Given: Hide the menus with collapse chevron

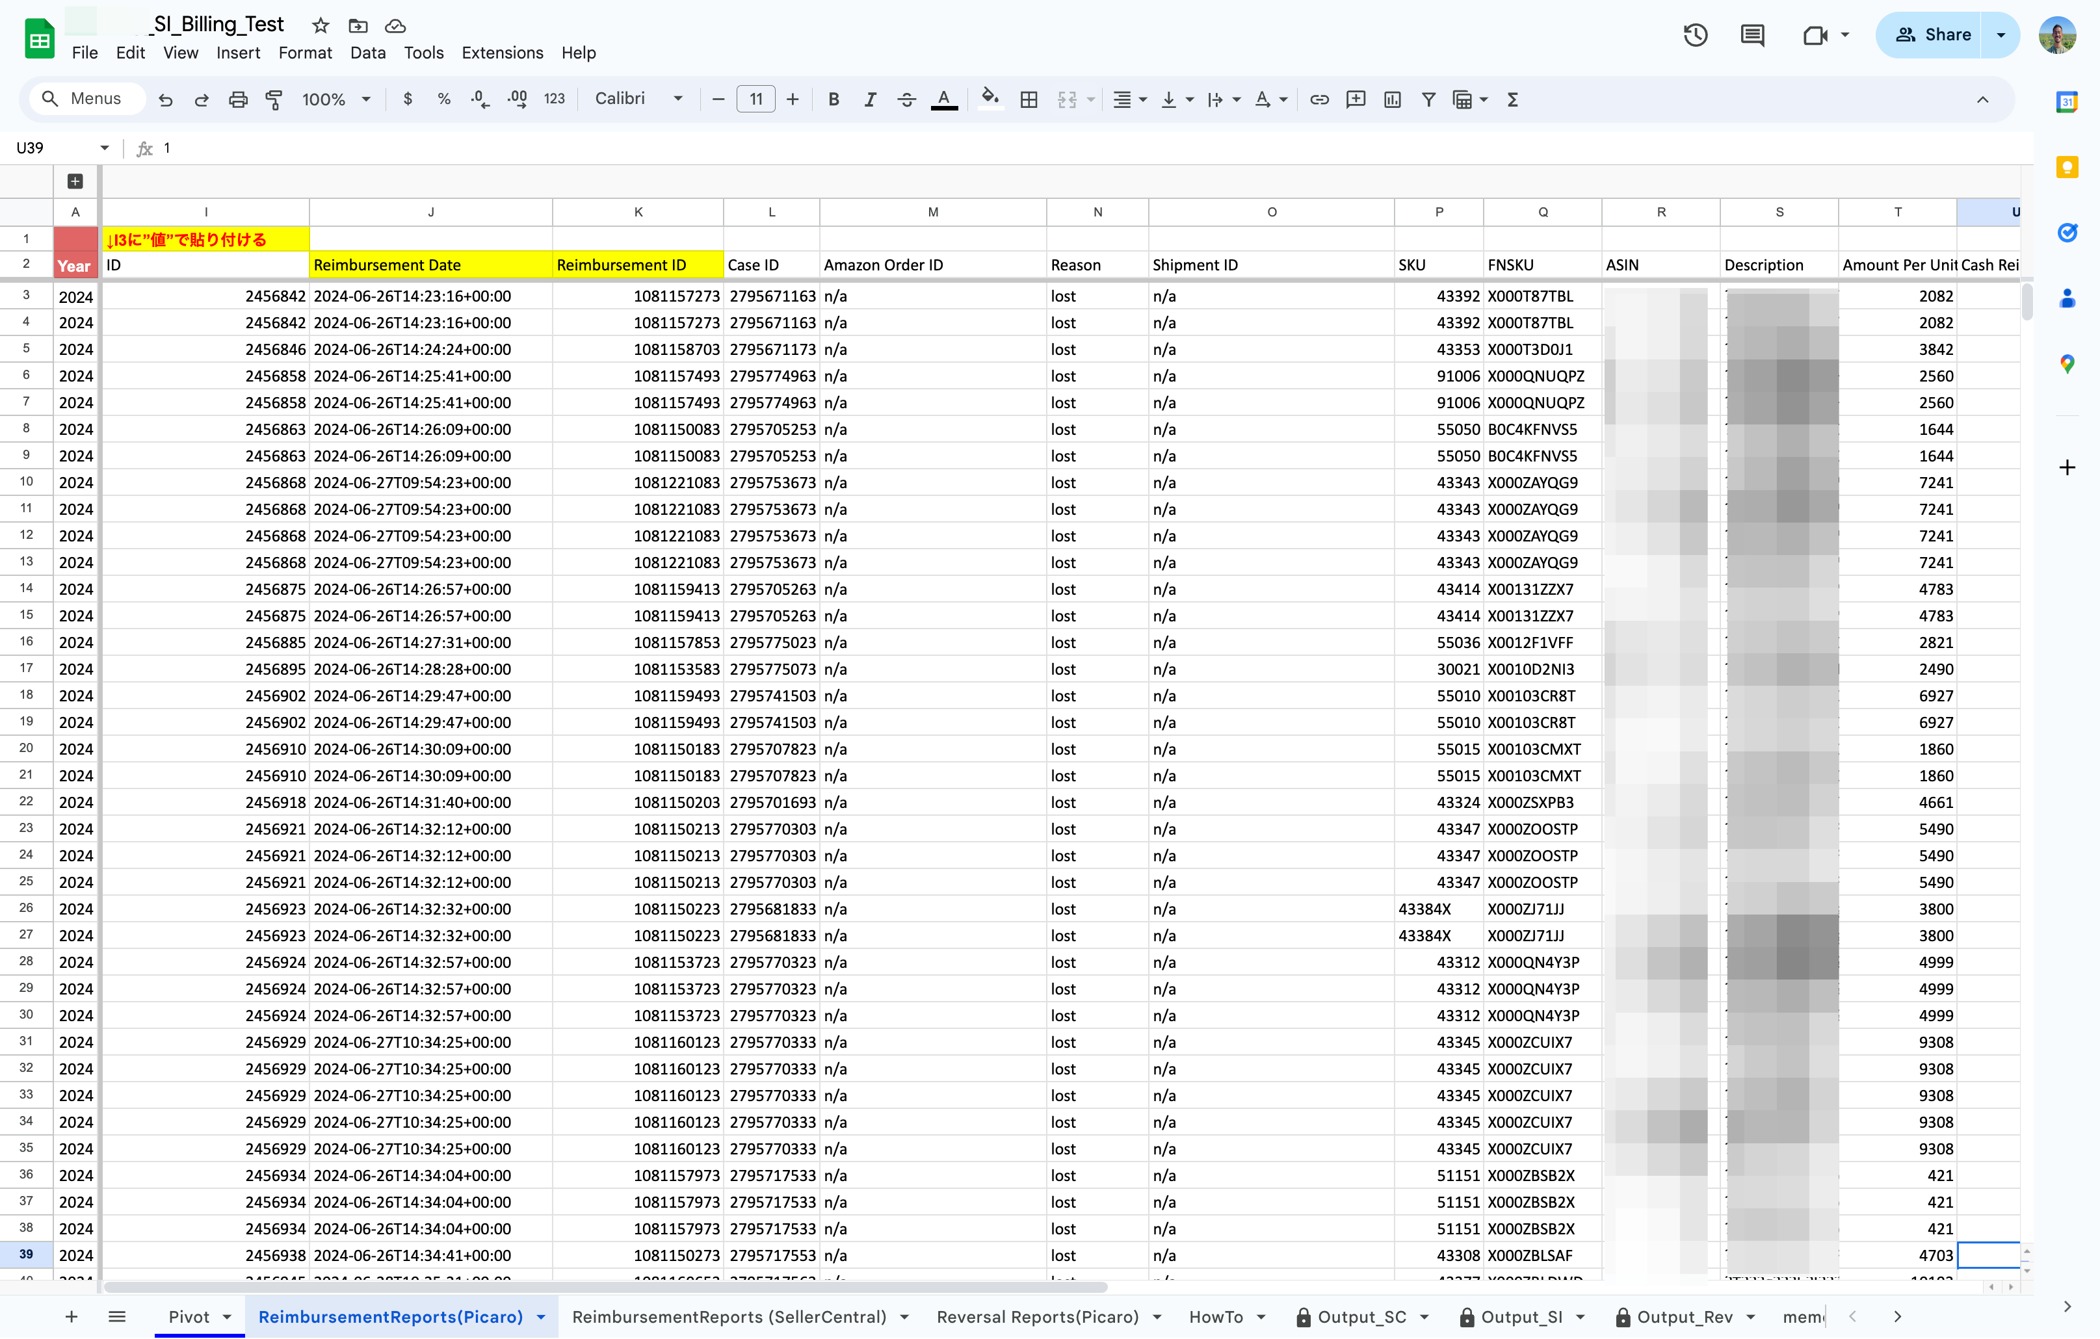Looking at the screenshot, I should pyautogui.click(x=1982, y=99).
